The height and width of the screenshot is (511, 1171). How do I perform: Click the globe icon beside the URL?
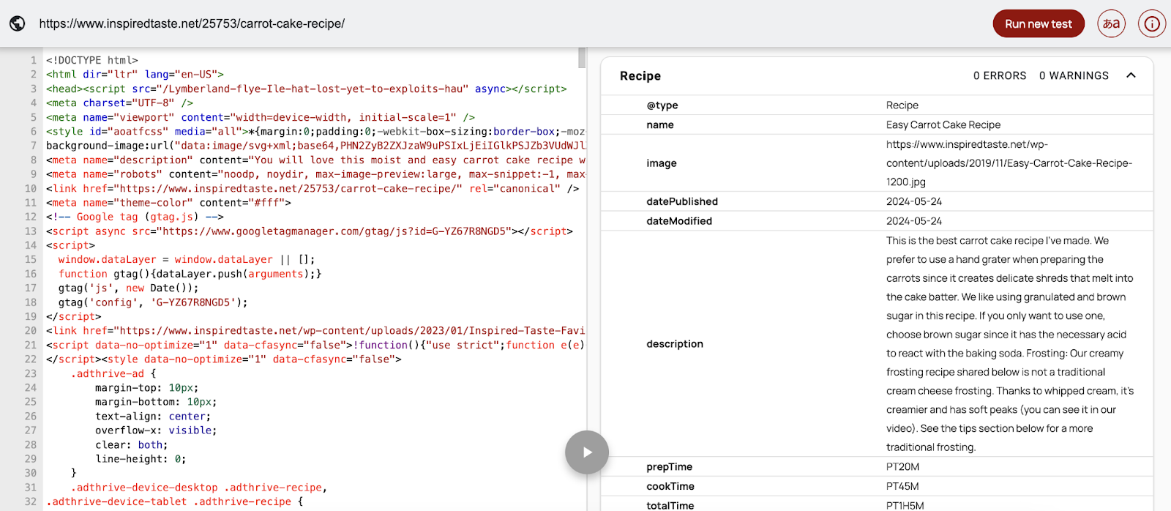pyautogui.click(x=18, y=23)
